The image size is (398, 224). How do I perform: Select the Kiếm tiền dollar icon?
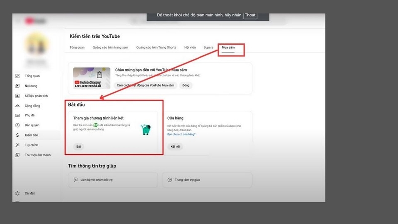pos(17,135)
